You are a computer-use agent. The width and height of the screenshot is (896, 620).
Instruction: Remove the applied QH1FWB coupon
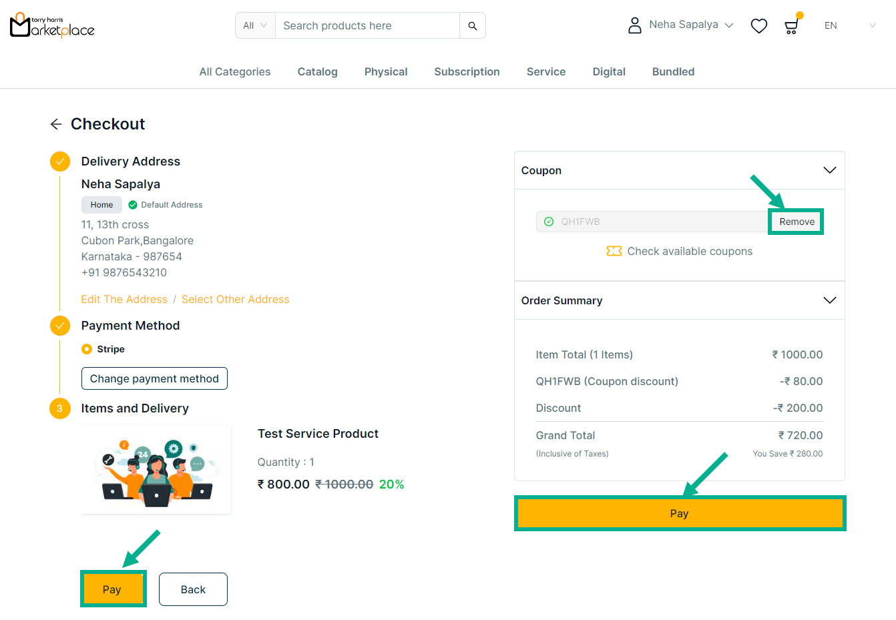click(797, 222)
